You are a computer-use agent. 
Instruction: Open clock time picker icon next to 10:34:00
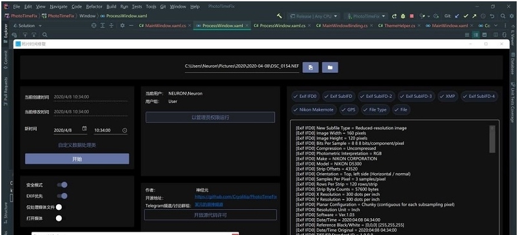click(x=124, y=130)
